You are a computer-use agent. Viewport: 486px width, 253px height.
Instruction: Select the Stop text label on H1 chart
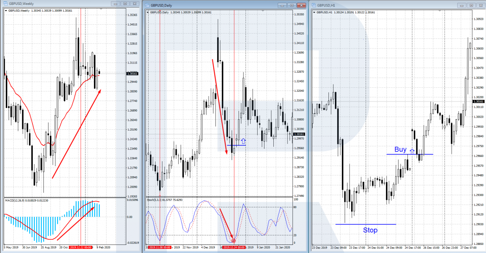(x=370, y=230)
